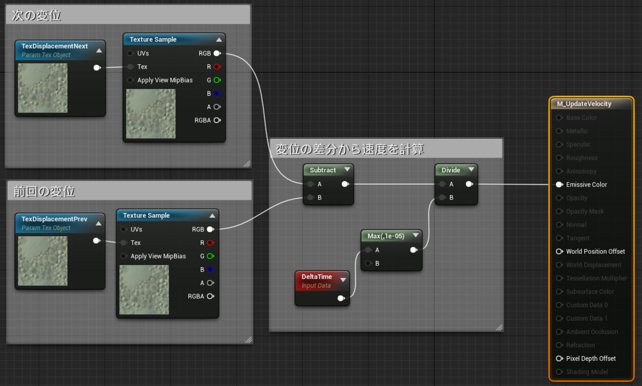Click the Subtract node's A input pin

click(310, 184)
